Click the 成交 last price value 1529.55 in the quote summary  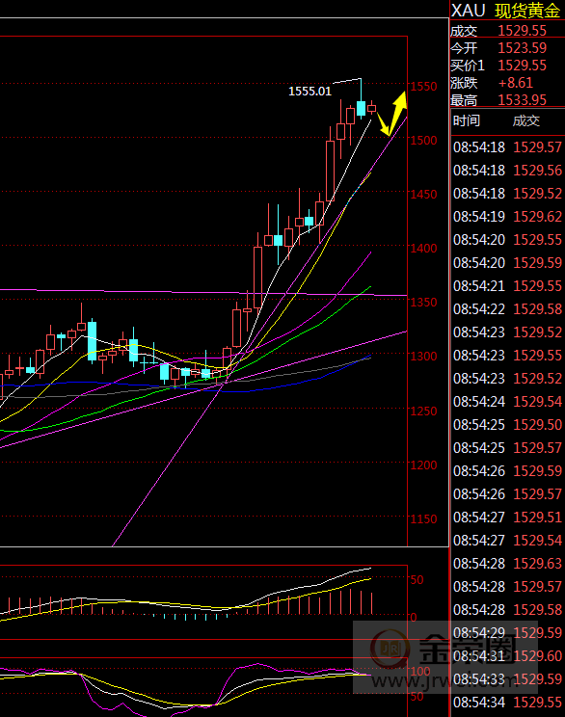click(522, 31)
